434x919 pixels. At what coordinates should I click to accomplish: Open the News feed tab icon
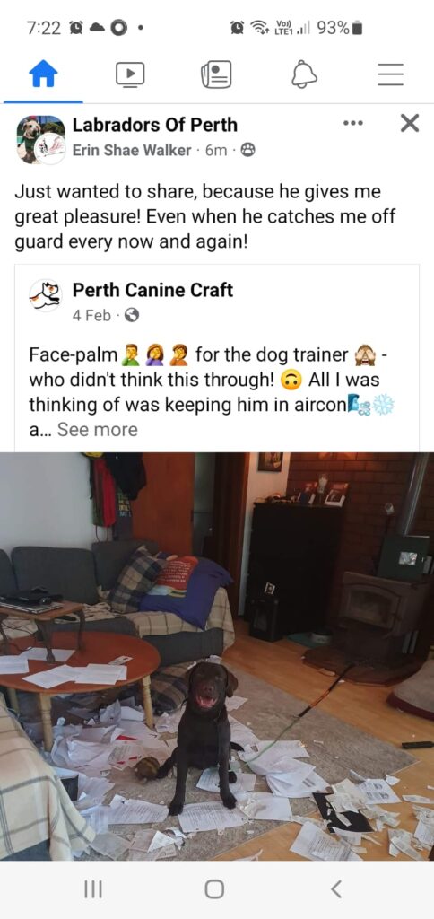coord(216,75)
